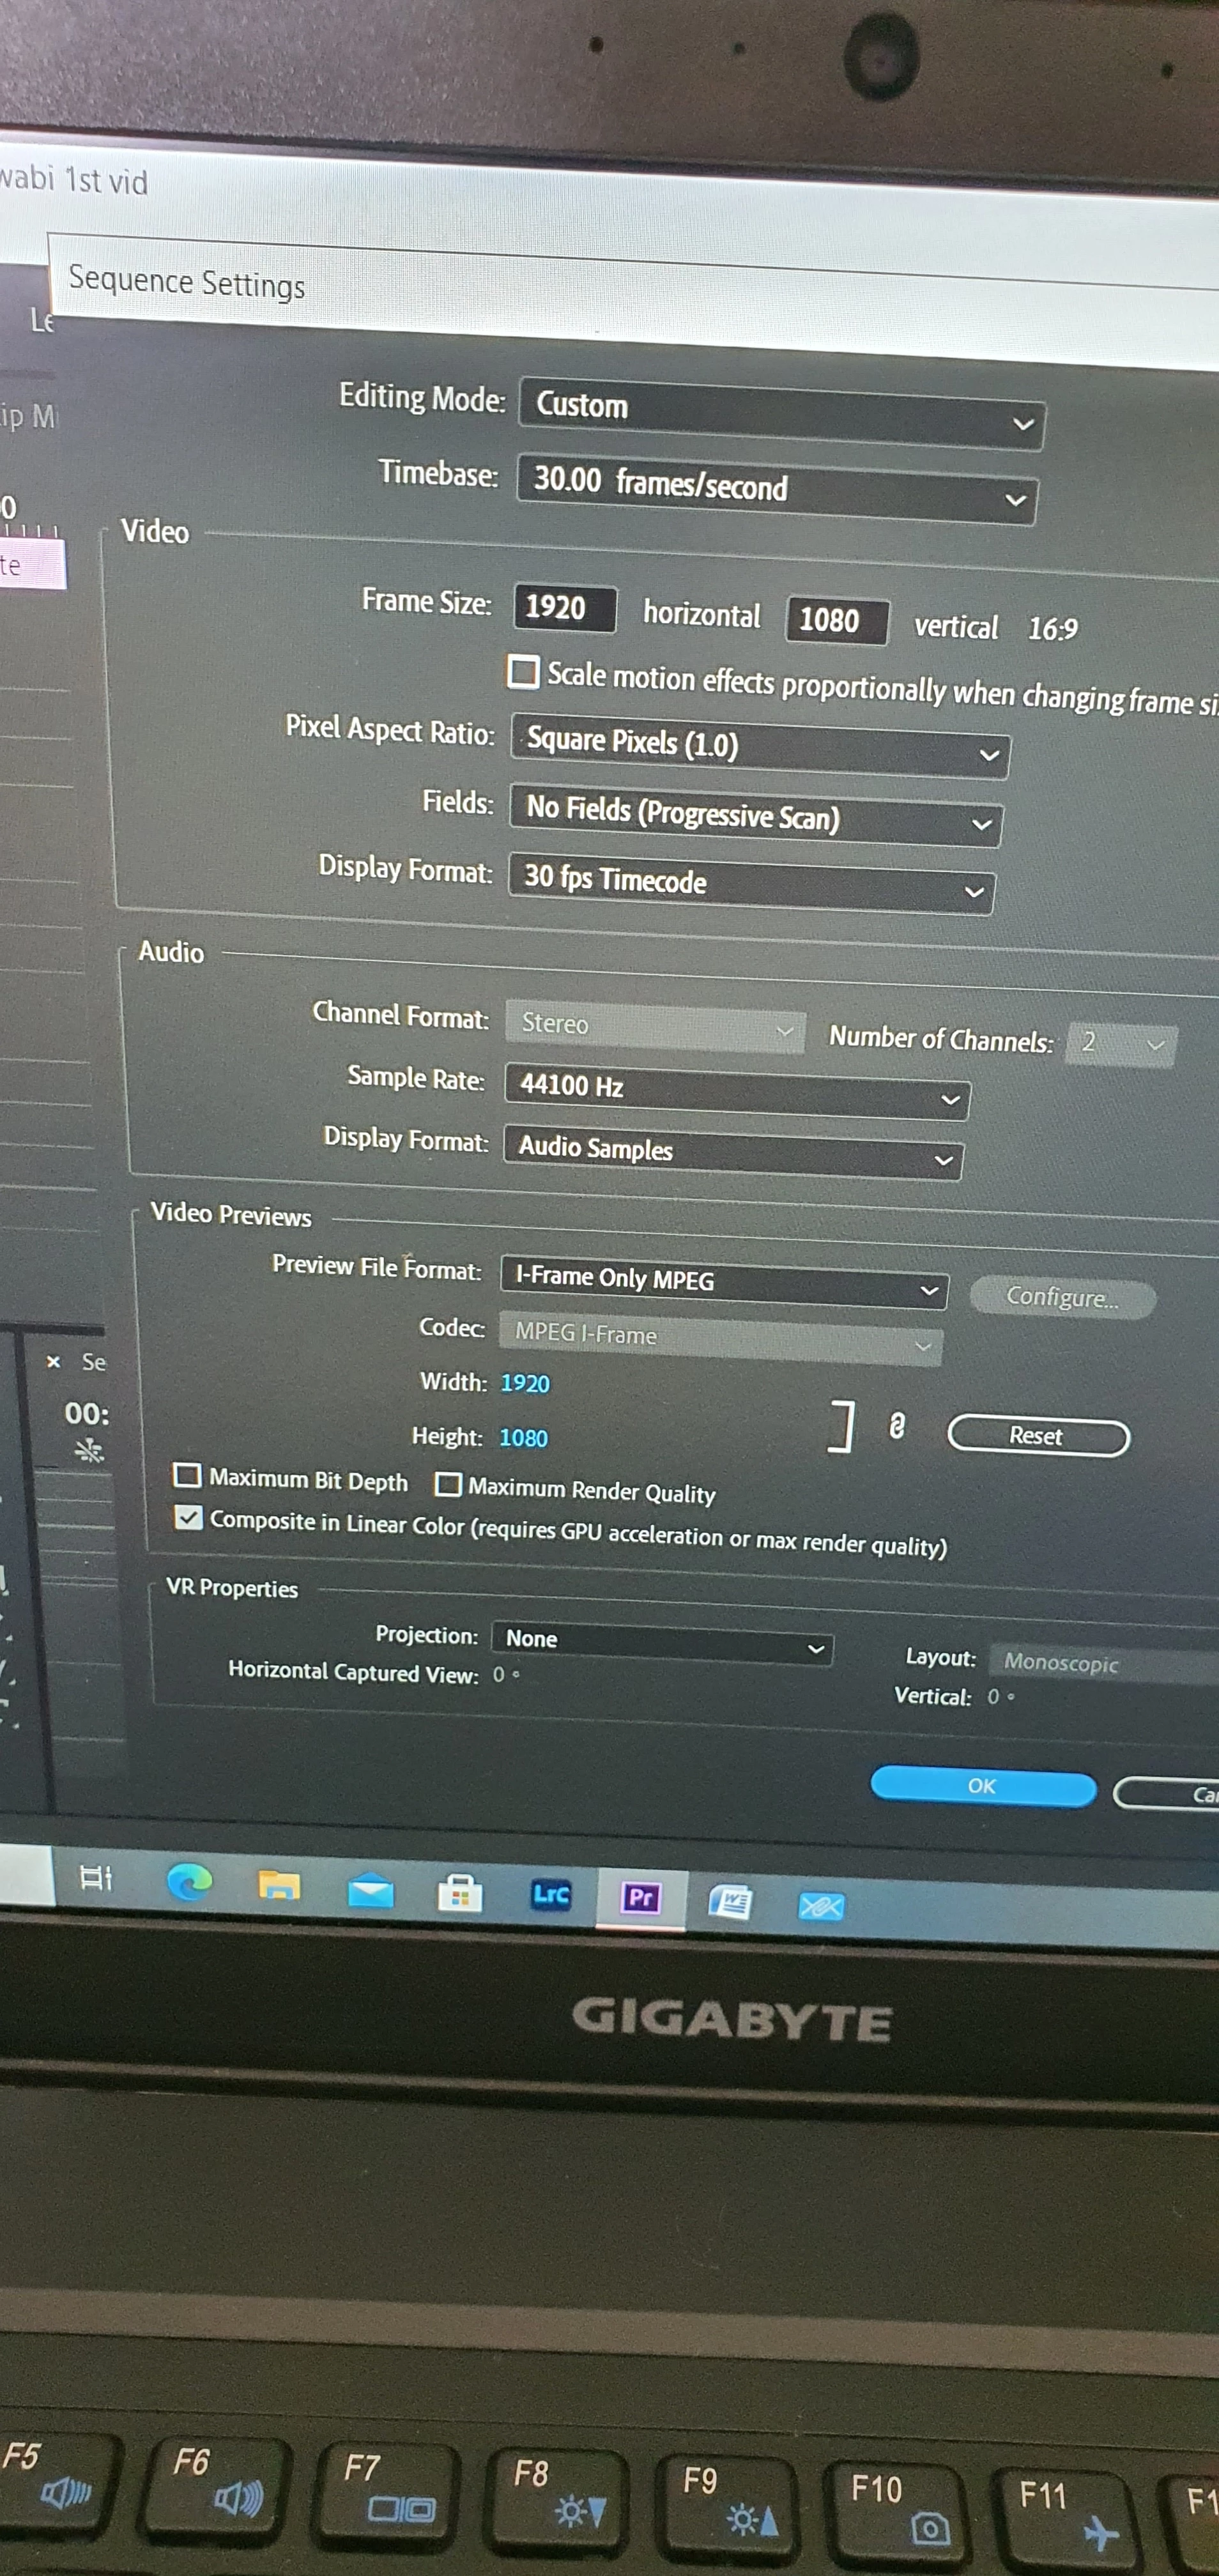
Task: Click the Number of Channels dropdown
Action: point(1121,1044)
